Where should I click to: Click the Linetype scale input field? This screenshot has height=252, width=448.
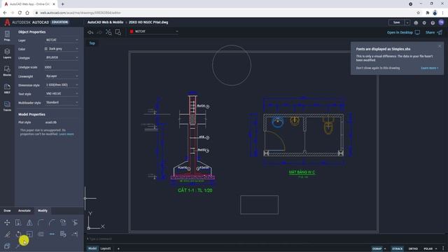click(61, 67)
